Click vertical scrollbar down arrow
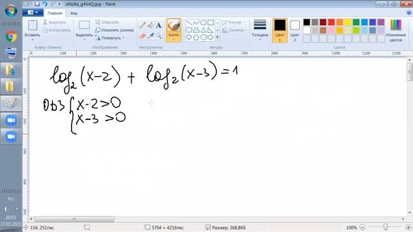The image size is (413, 232). pos(410,212)
